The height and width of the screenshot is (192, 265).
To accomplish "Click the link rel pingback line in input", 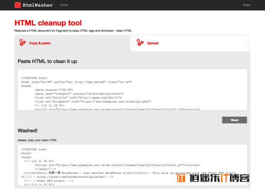I will click(x=93, y=102).
